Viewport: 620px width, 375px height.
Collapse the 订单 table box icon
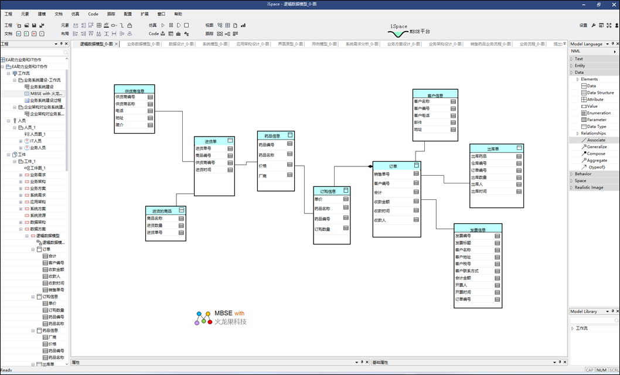click(x=416, y=166)
